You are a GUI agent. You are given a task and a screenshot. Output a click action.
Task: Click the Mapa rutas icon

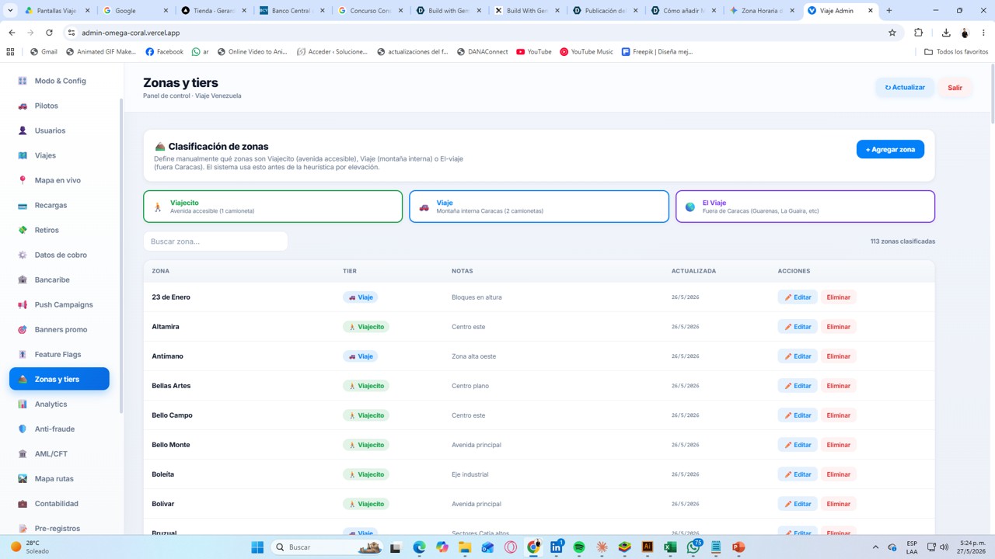pyautogui.click(x=23, y=478)
